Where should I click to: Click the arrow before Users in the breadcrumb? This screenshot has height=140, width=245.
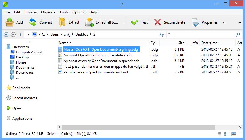[x=48, y=34]
